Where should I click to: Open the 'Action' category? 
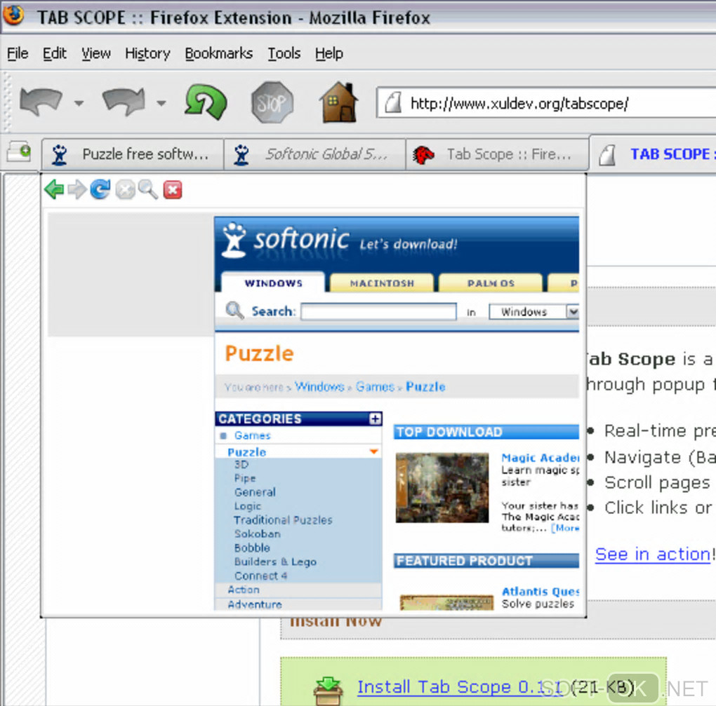(244, 590)
